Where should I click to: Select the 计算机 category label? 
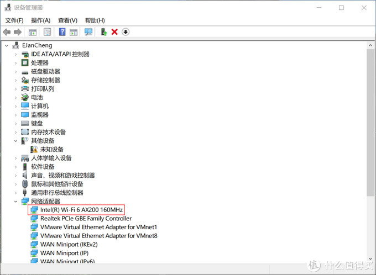40,106
